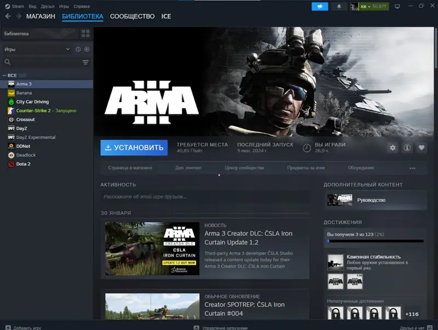Open Arma 3 settings gear
438x330 pixels.
(x=393, y=148)
